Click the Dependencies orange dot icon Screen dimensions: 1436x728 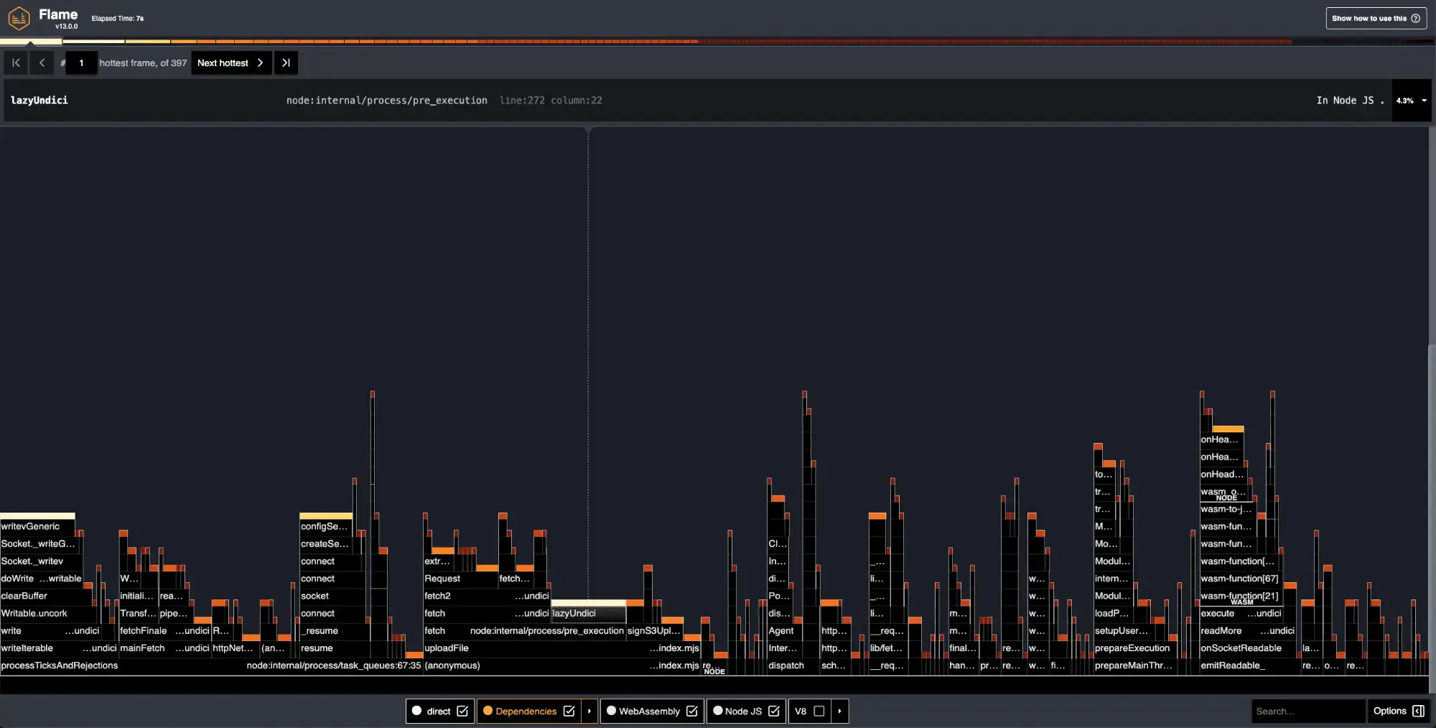(x=488, y=711)
